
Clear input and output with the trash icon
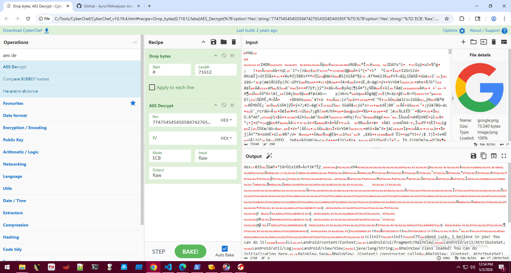tap(494, 42)
